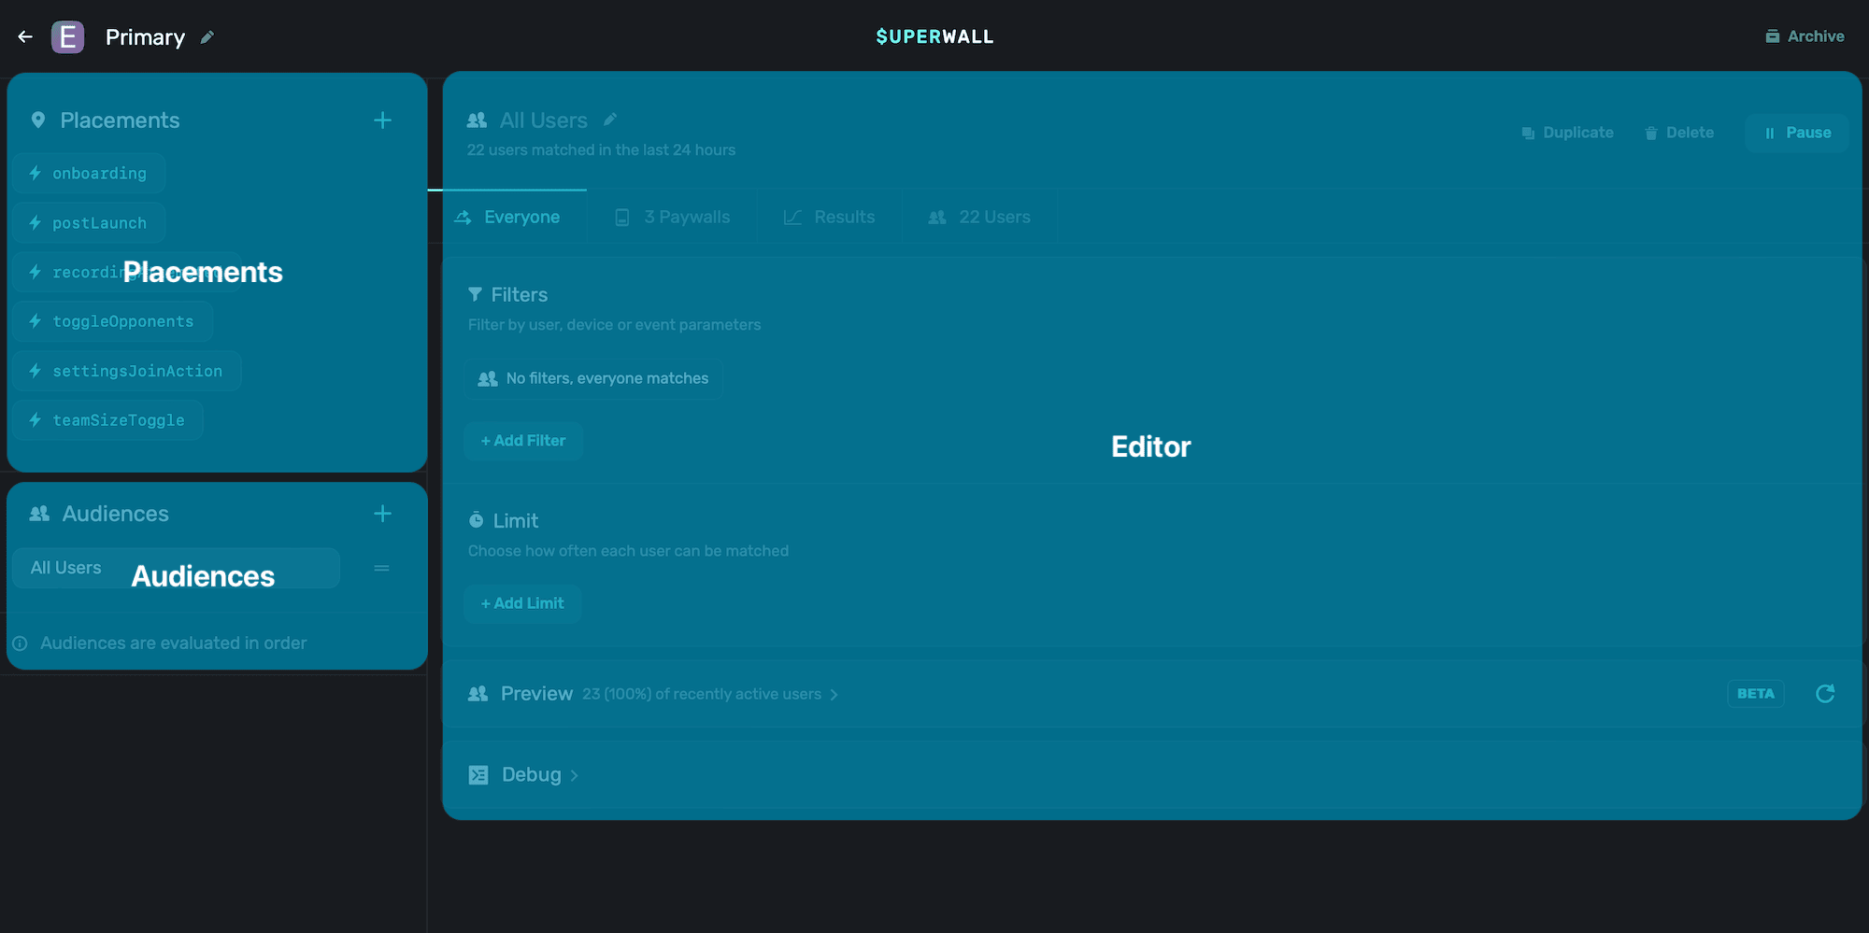Switch to the 3 Paywalls tab
Image resolution: width=1869 pixels, height=933 pixels.
pyautogui.click(x=673, y=217)
